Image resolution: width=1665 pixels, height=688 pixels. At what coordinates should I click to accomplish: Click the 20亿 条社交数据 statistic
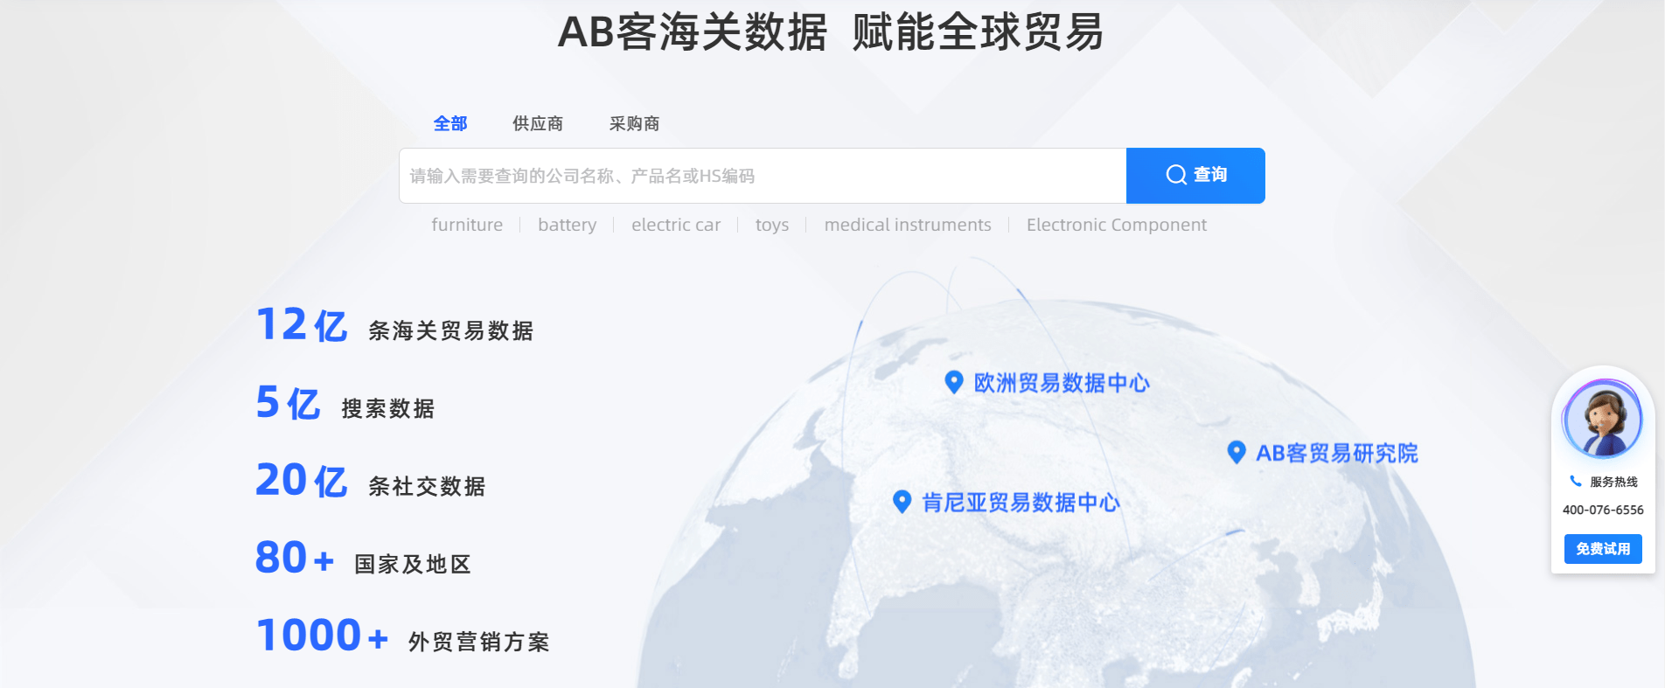click(x=371, y=481)
